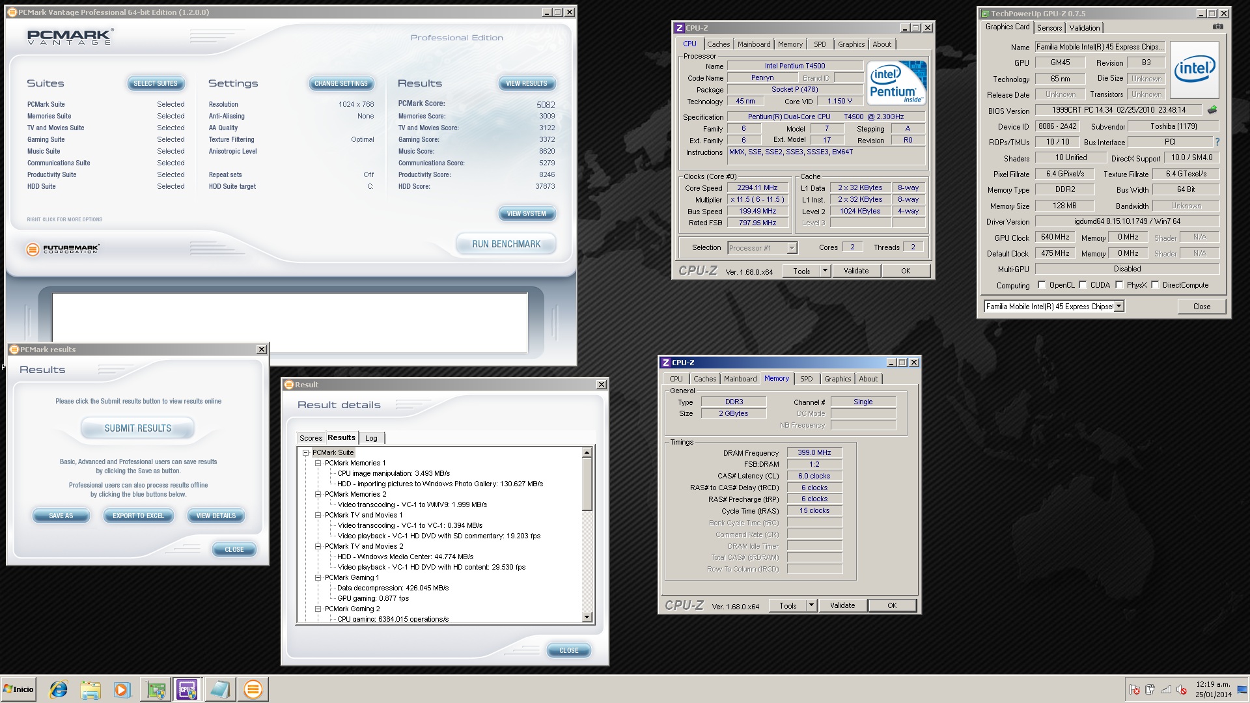Click the PCMark results window title icon
This screenshot has width=1250, height=703.
point(14,350)
